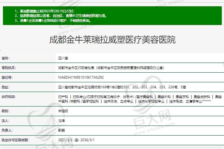Click the 负责人 label
The image size is (224, 149).
click(x=7, y=130)
